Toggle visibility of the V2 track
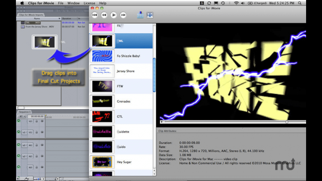Screen dimensions: 322x181 point(19,121)
